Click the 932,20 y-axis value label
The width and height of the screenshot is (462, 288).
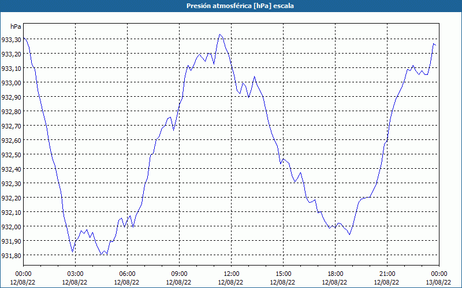click(11, 198)
